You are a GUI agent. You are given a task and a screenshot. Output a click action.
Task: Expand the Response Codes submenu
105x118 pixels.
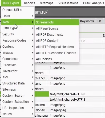(18, 40)
